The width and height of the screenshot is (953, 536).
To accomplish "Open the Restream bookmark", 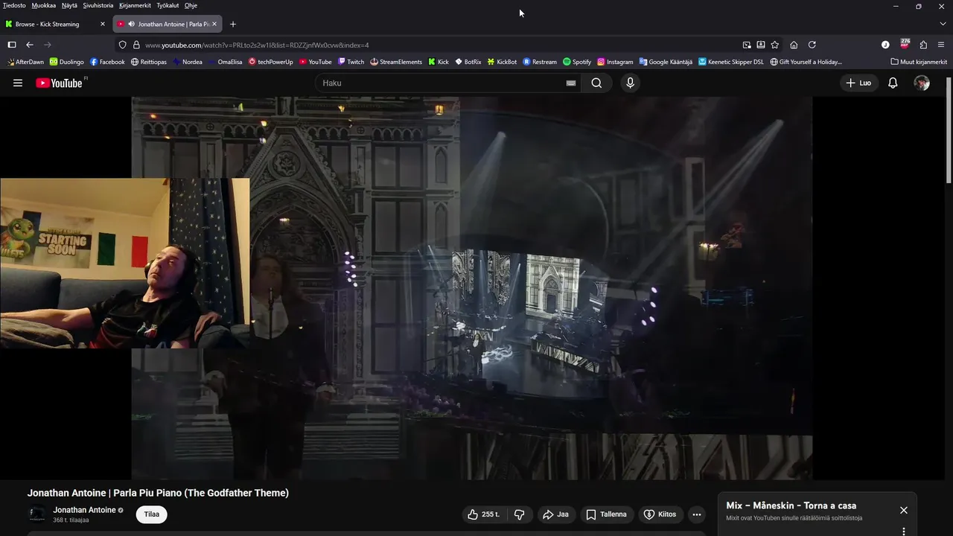I will [x=540, y=62].
